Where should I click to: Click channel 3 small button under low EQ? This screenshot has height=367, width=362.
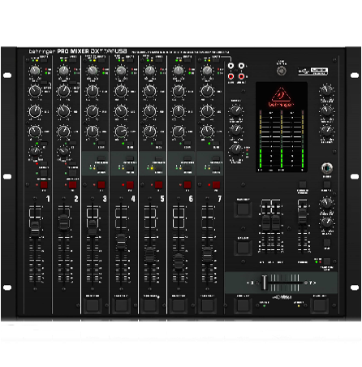pos(101,144)
